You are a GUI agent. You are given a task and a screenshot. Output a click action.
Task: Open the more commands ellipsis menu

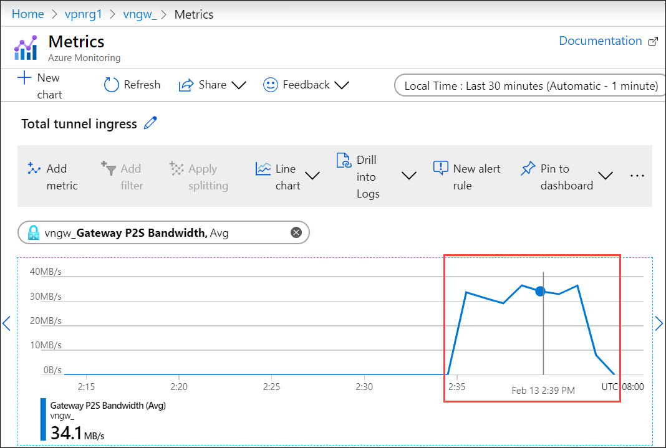(x=637, y=175)
